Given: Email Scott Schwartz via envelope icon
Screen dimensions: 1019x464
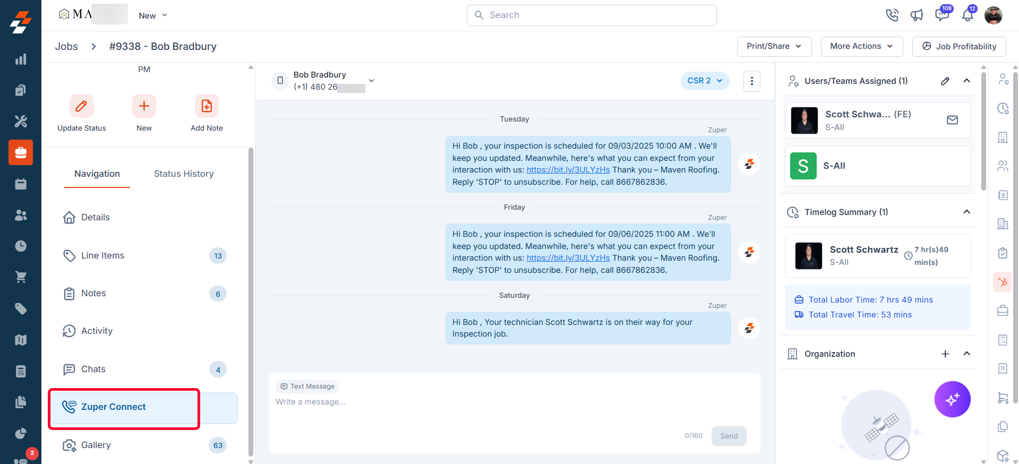Looking at the screenshot, I should [953, 120].
